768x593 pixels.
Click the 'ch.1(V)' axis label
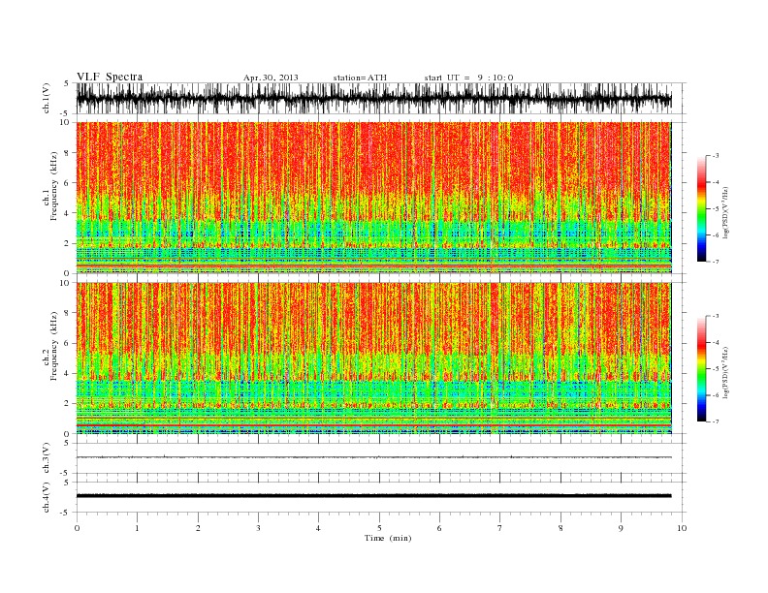tap(47, 98)
